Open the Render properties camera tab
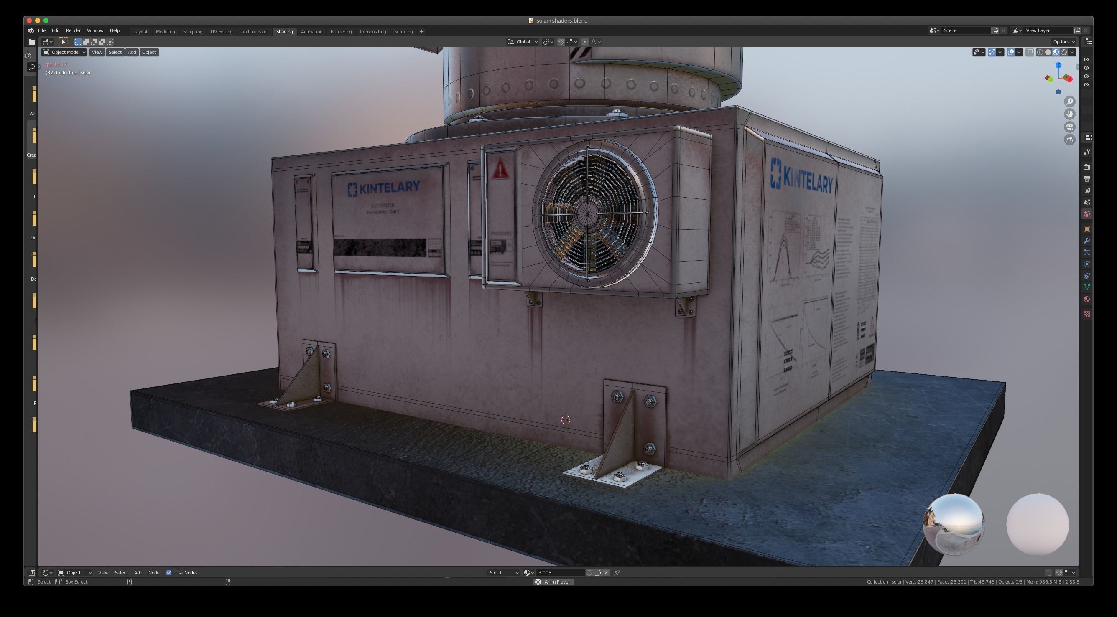1117x617 pixels. coord(1086,167)
